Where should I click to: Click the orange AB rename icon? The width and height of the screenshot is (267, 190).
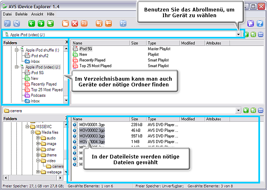pos(84,23)
